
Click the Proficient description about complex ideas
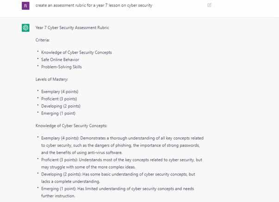click(122, 159)
